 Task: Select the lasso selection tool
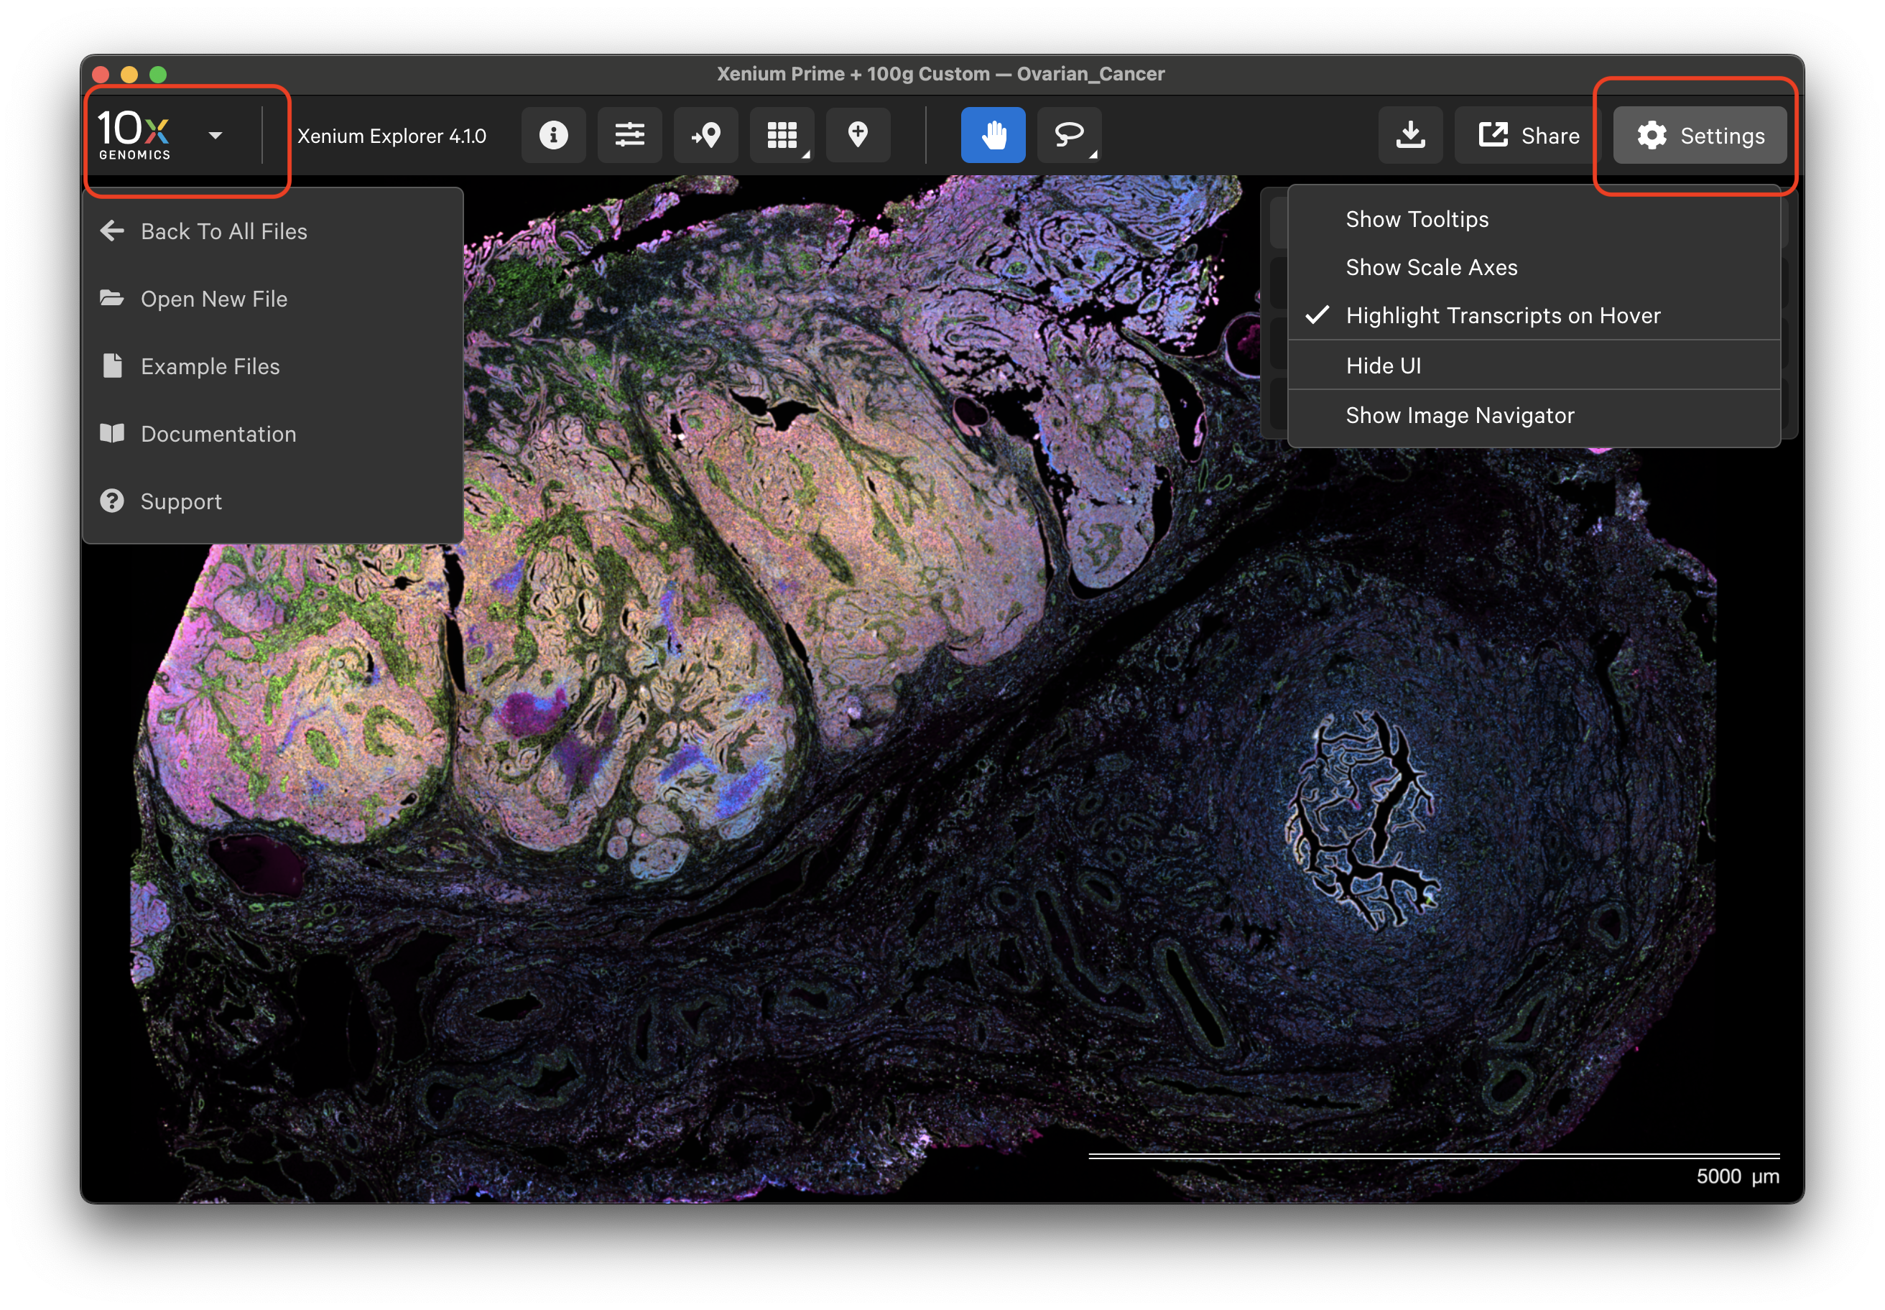tap(1068, 134)
